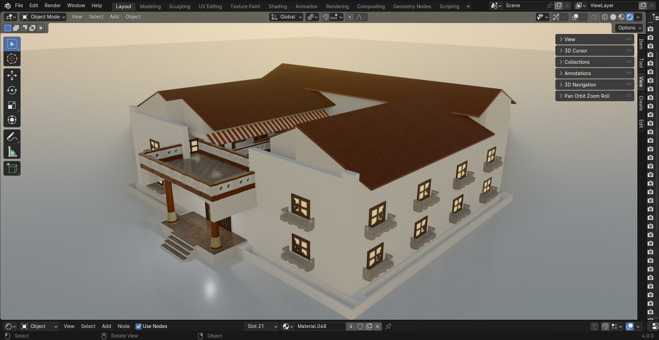The width and height of the screenshot is (659, 340).
Task: Open the snapping options dropdown
Action: click(x=337, y=17)
